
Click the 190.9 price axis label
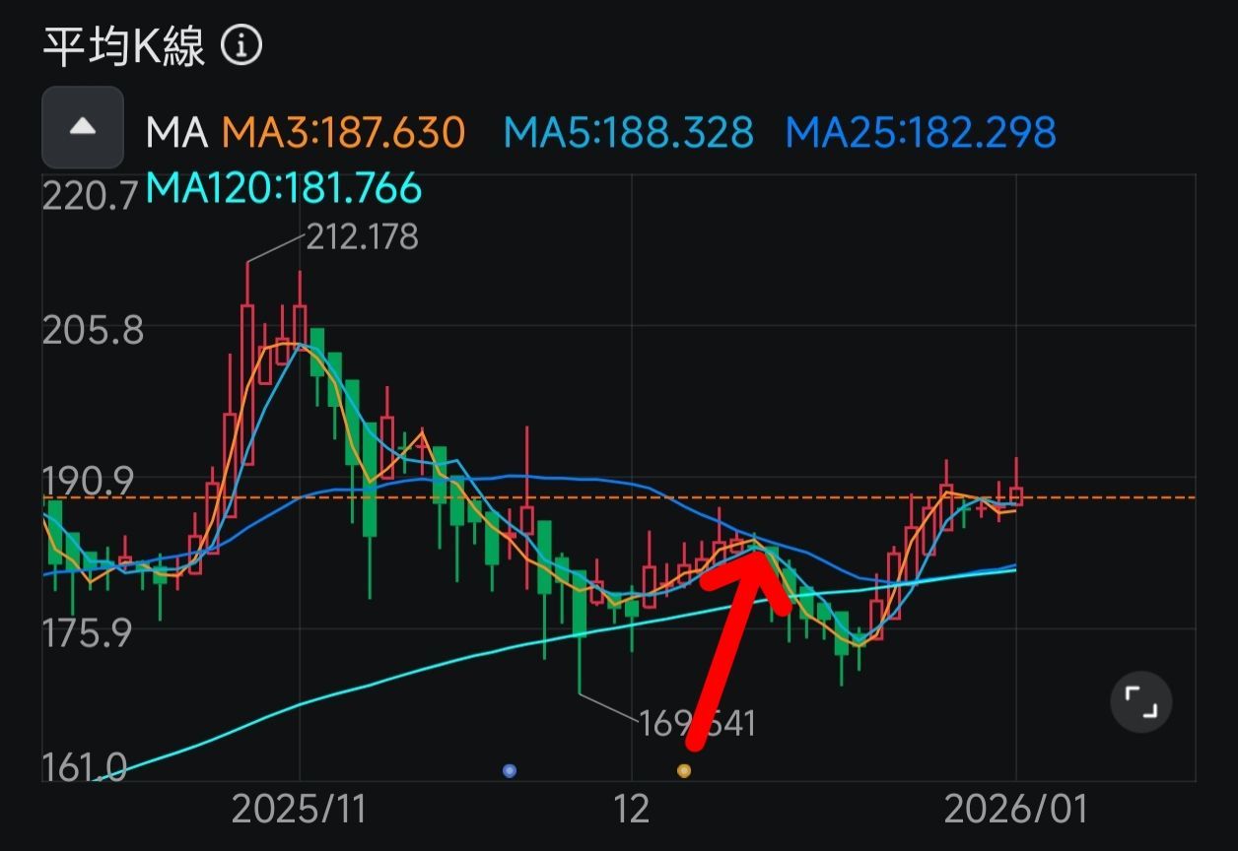87,481
